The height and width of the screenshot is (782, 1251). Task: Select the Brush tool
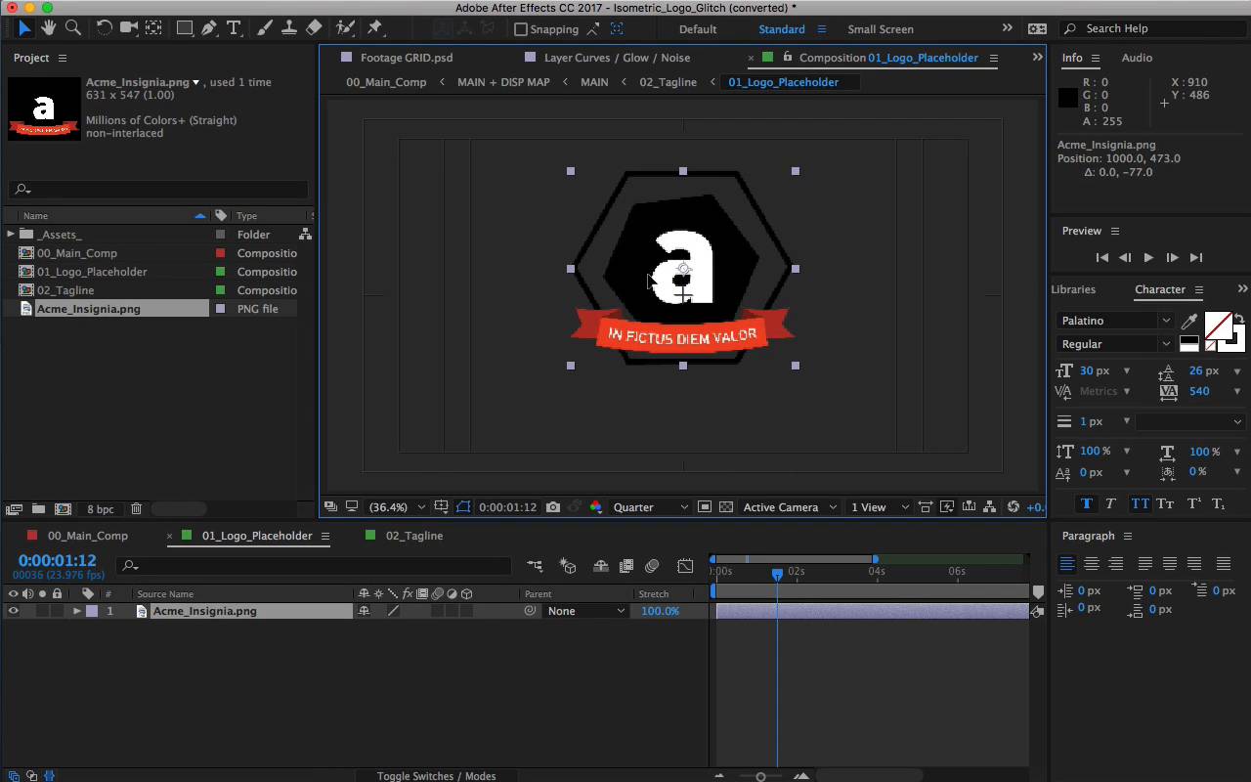coord(266,28)
